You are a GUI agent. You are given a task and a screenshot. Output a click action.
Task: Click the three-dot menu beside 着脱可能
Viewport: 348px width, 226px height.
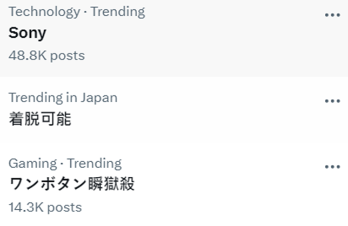[x=332, y=101]
